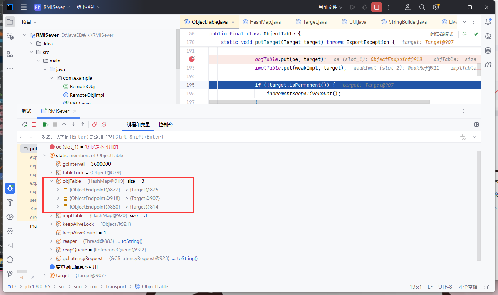Viewport: 498px width, 295px height.
Task: Click the Step Out arrow icon
Action: [83, 125]
